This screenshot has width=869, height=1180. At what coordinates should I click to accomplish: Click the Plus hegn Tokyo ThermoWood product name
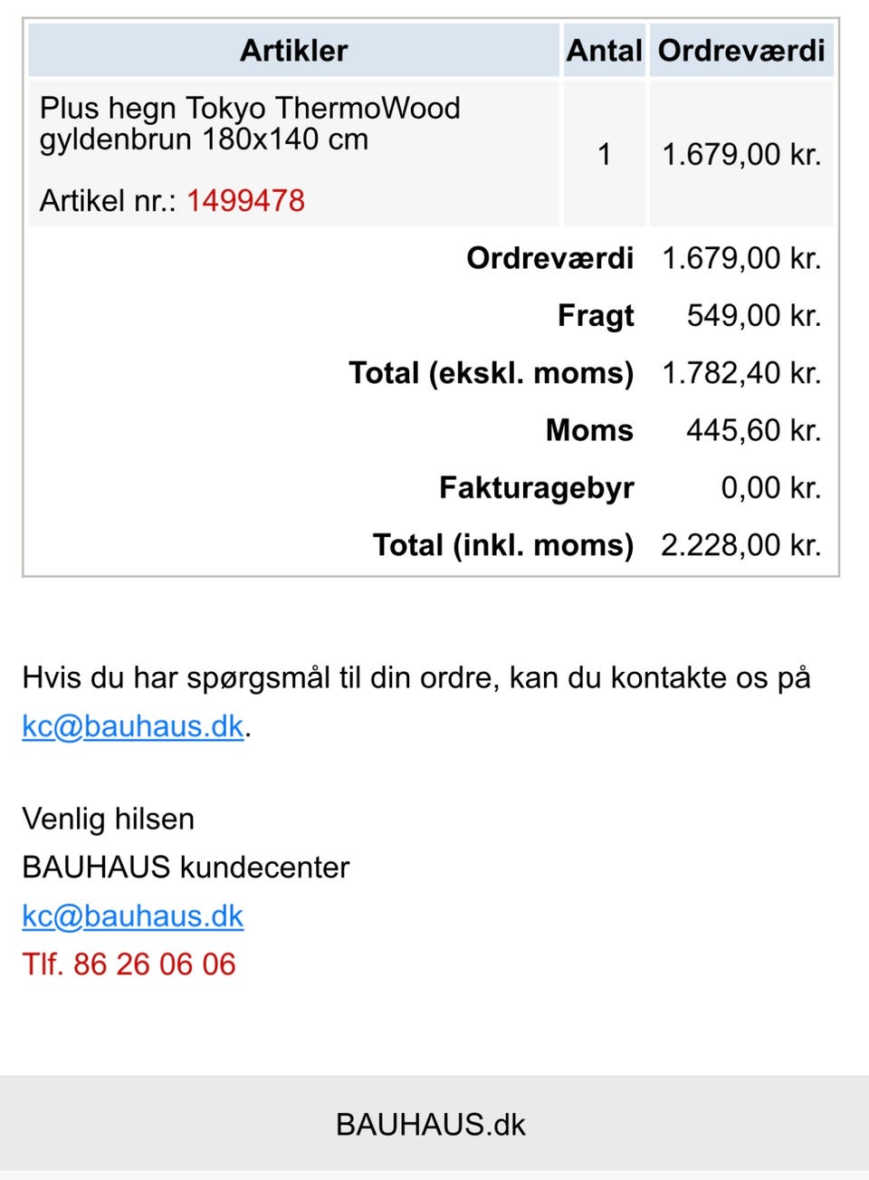pos(250,123)
